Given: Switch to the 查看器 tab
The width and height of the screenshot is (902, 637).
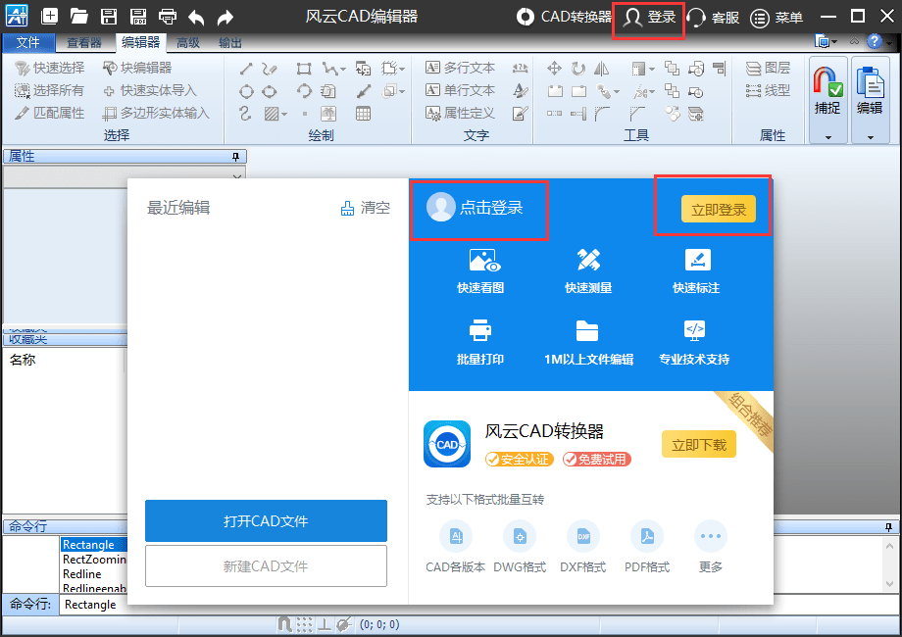Looking at the screenshot, I should [x=84, y=42].
